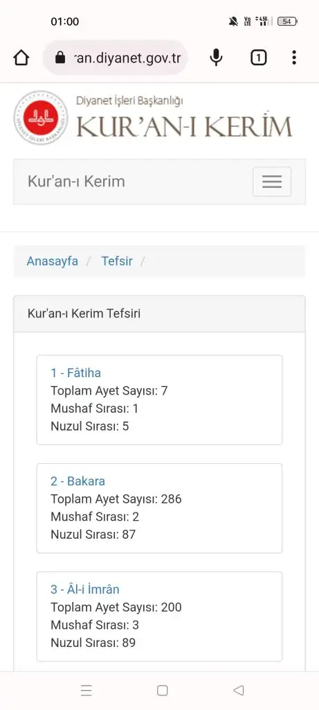Tap the browser home icon

21,58
